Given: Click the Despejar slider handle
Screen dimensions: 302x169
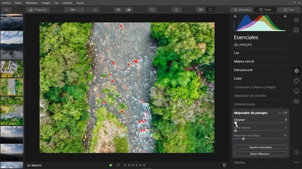Looking at the screenshot, I should pyautogui.click(x=235, y=123).
